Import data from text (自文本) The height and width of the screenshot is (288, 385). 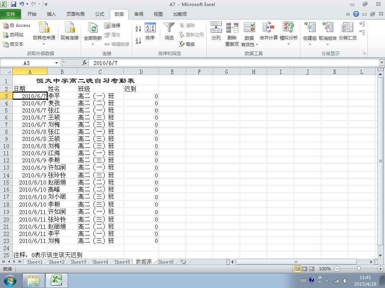pyautogui.click(x=13, y=44)
